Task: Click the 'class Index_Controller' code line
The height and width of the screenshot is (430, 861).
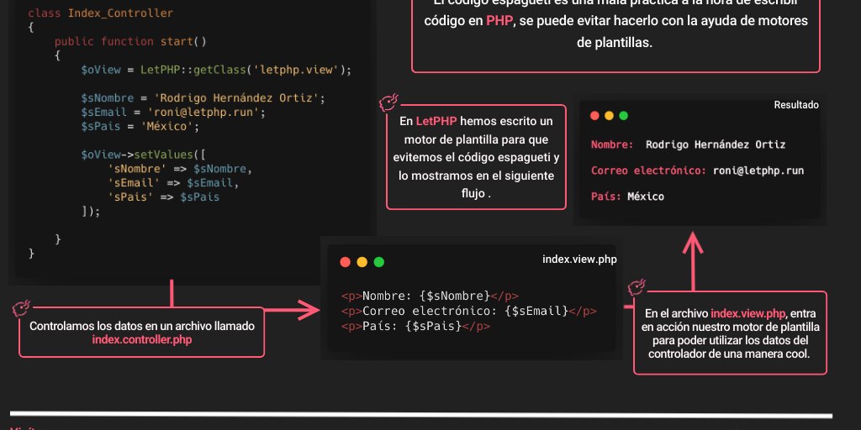Action: pos(101,13)
